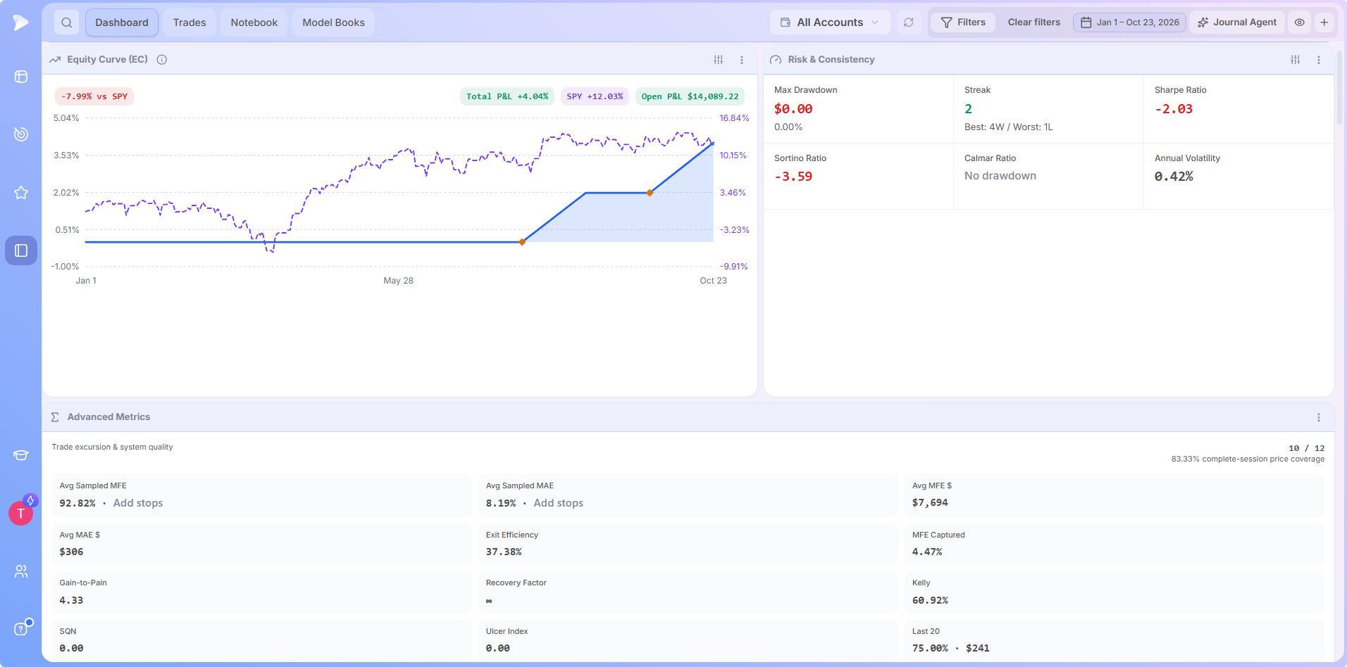
Task: Open Equity Curve settings sliders icon
Action: tap(718, 60)
